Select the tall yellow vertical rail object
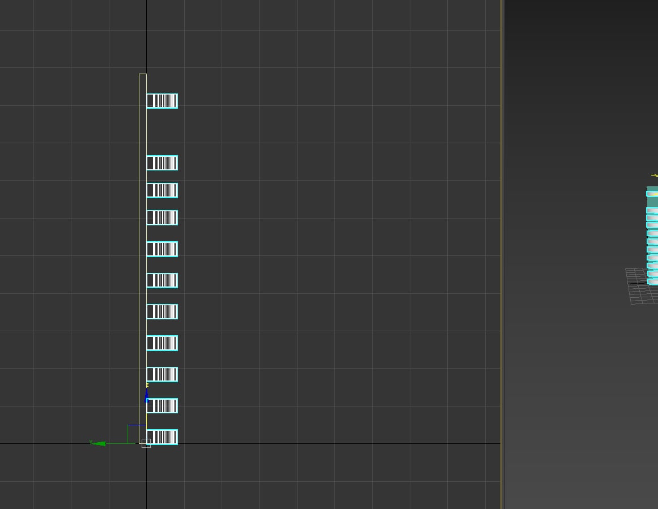 click(143, 258)
